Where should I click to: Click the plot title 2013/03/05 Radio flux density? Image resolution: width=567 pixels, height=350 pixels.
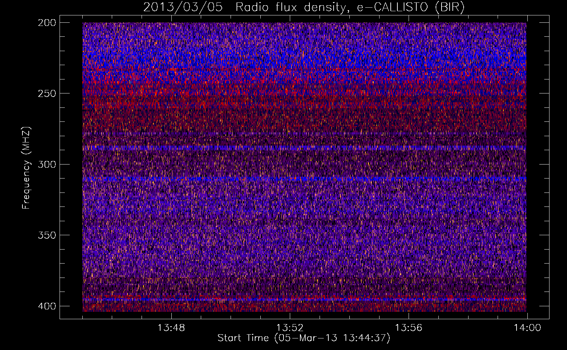304,7
